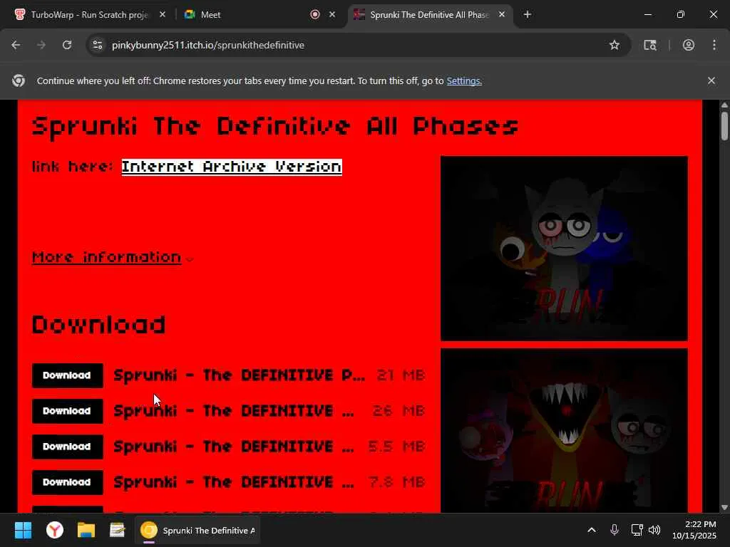This screenshot has width=730, height=547.
Task: Open network settings tray icon
Action: click(x=637, y=530)
